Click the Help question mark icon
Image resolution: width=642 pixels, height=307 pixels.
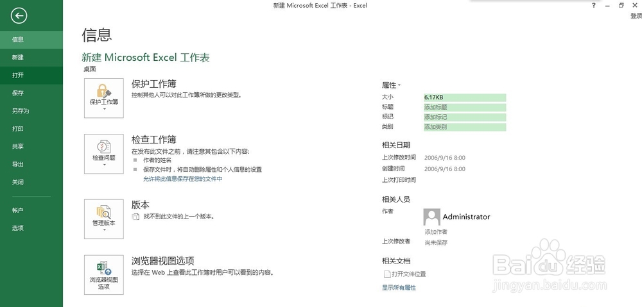tap(594, 5)
